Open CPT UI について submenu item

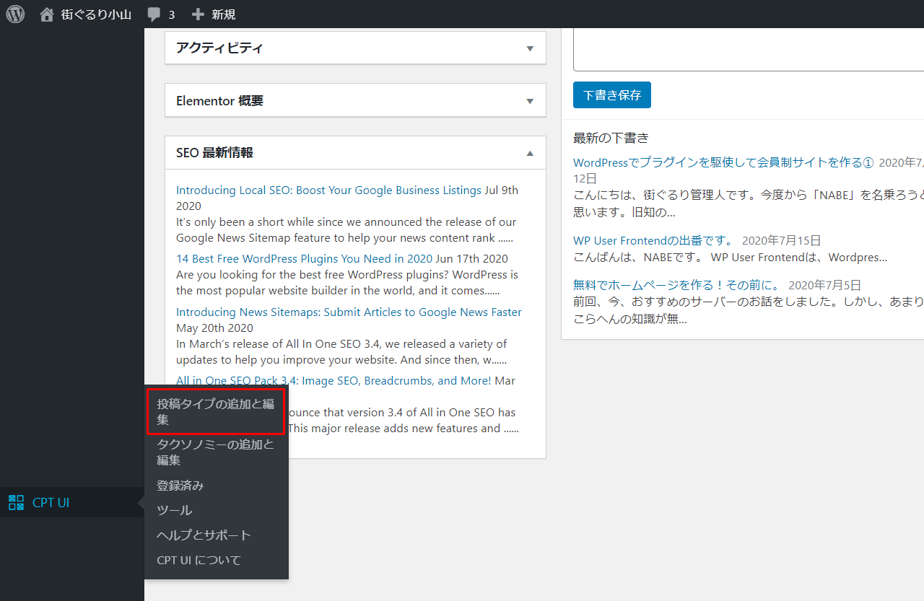point(199,560)
